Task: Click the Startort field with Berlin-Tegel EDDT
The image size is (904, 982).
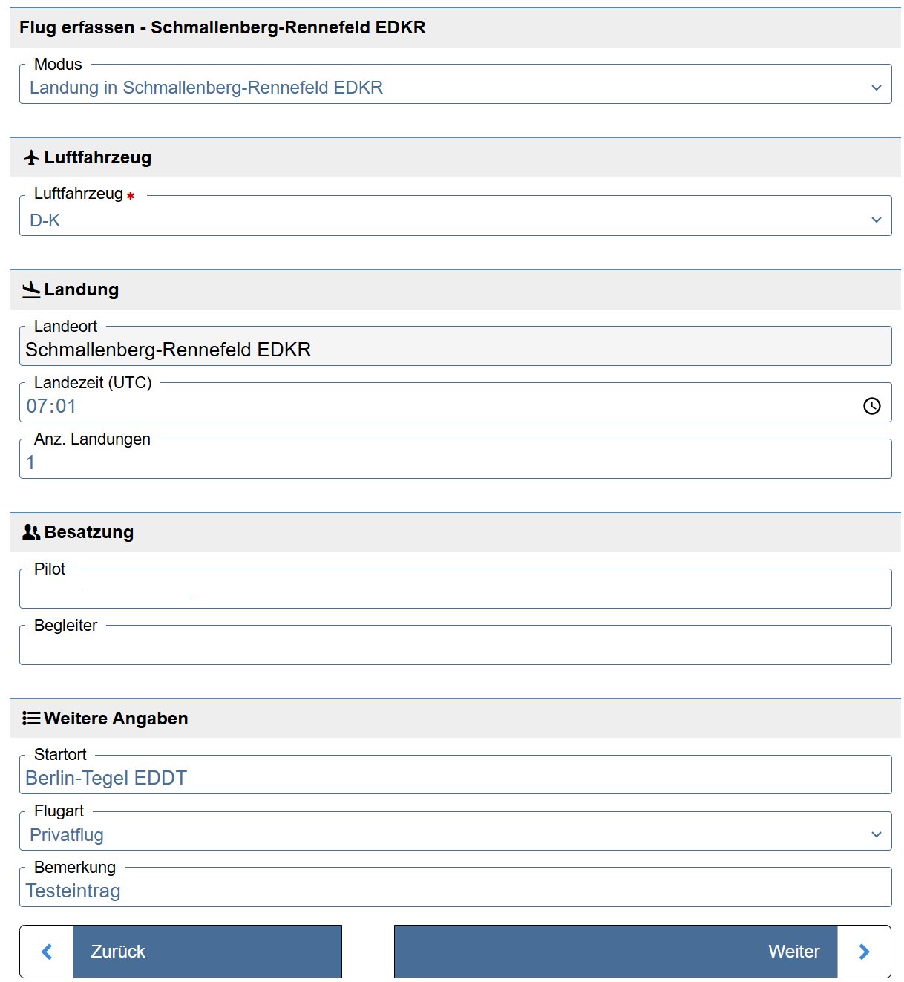Action: 455,778
